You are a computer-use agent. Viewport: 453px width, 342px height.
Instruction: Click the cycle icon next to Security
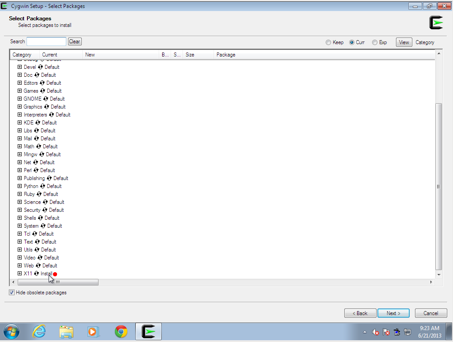45,210
